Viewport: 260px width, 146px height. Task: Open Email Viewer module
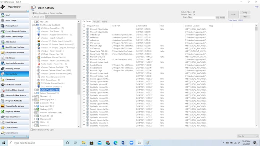(15, 122)
